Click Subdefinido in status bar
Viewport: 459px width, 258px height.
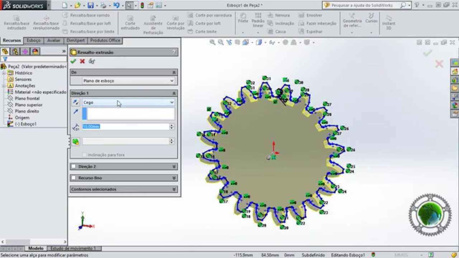click(x=313, y=255)
